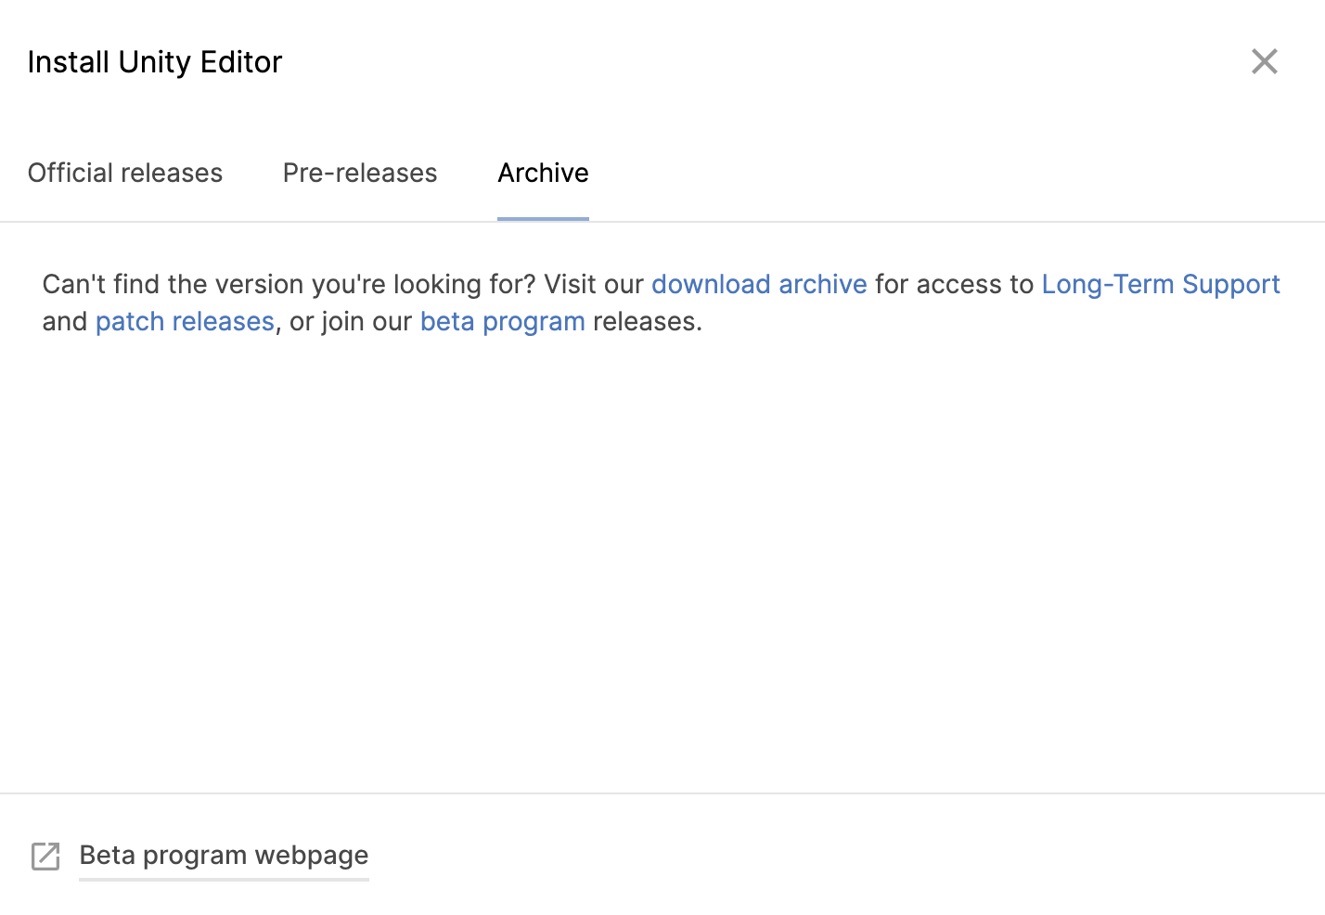This screenshot has height=915, width=1325.
Task: Click the blue Long-Term Support text
Action: 1160,284
